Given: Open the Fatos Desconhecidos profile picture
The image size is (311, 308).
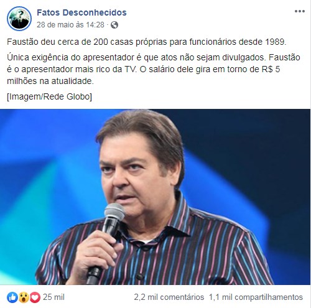Looking at the screenshot, I should click(19, 19).
